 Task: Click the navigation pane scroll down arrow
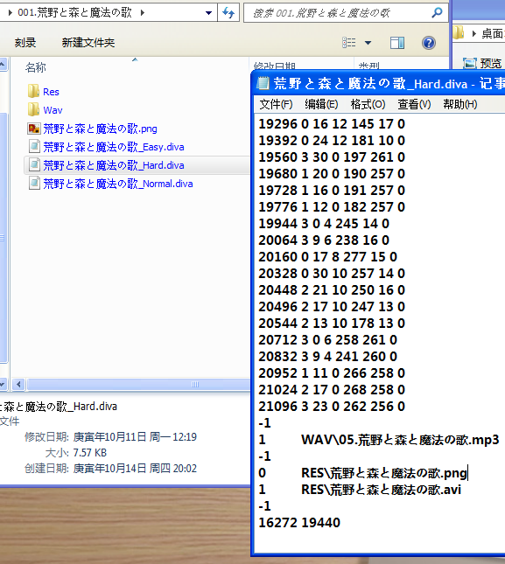click(x=3, y=385)
